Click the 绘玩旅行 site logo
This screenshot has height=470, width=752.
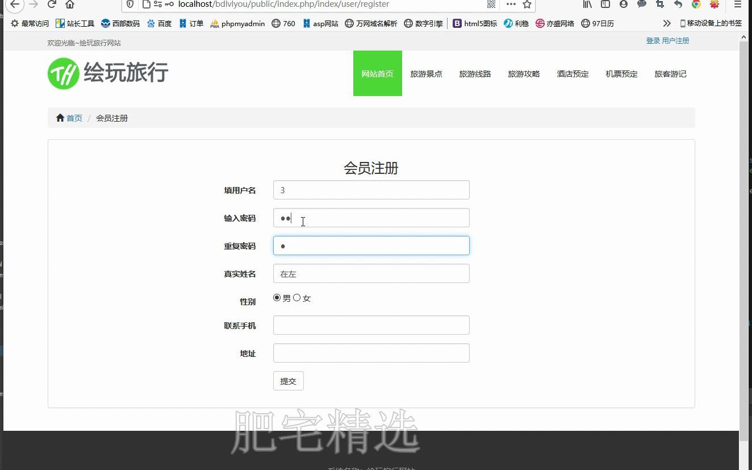point(108,73)
